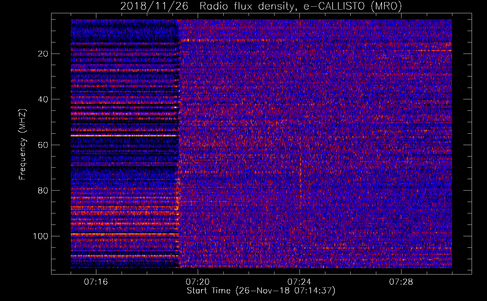
Task: Click the time tick label "07:16"
Action: coord(96,282)
